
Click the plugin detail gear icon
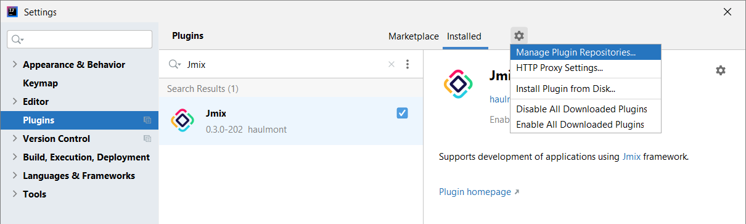click(721, 70)
